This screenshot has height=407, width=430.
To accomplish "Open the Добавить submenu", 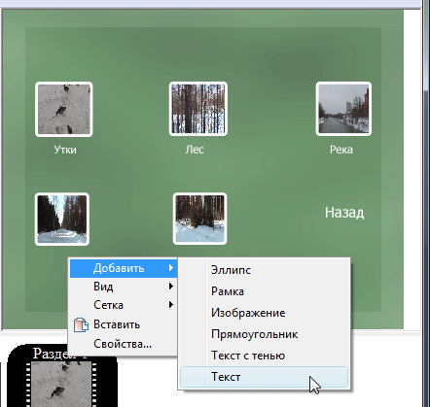I will tap(124, 268).
